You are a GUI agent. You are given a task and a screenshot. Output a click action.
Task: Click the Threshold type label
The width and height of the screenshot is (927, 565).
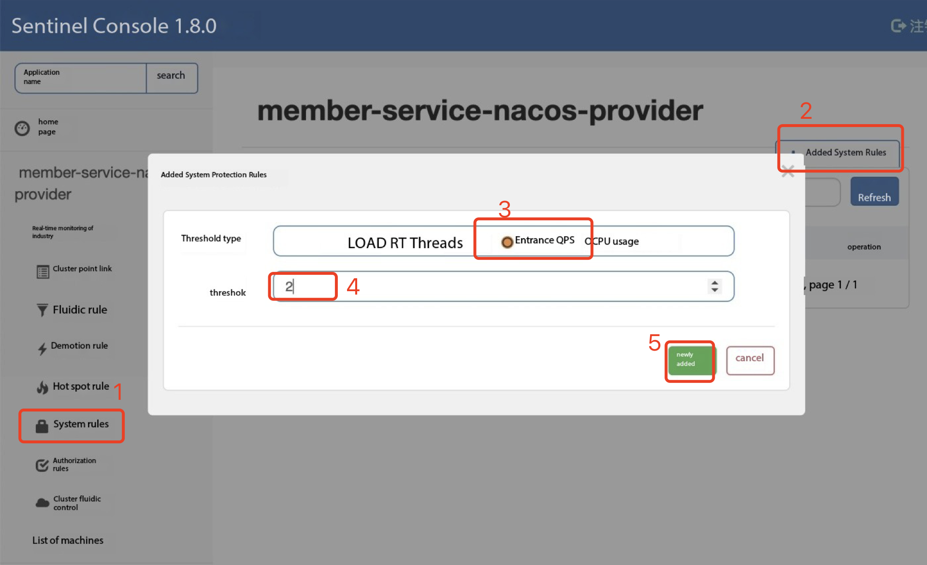pyautogui.click(x=211, y=238)
